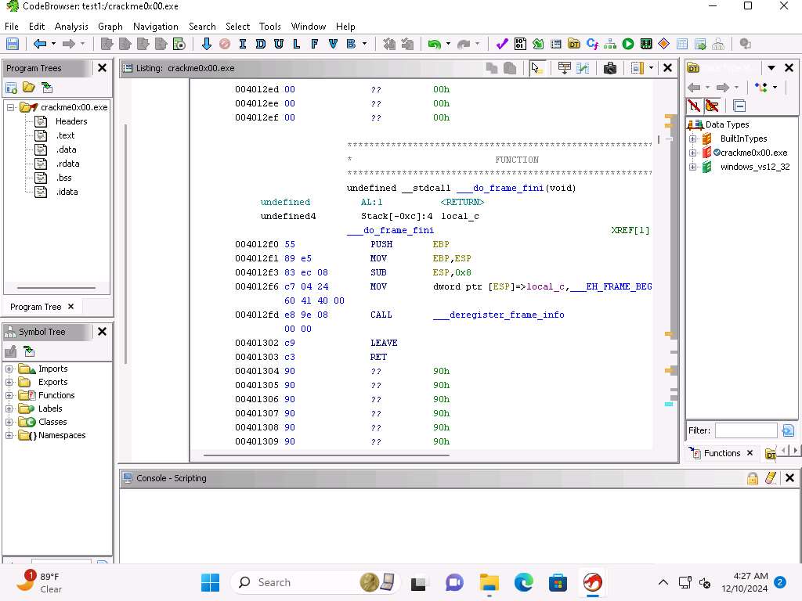Screen dimensions: 802x601
Task: Expand the Imports node in Symbol Tree
Action: (9, 369)
